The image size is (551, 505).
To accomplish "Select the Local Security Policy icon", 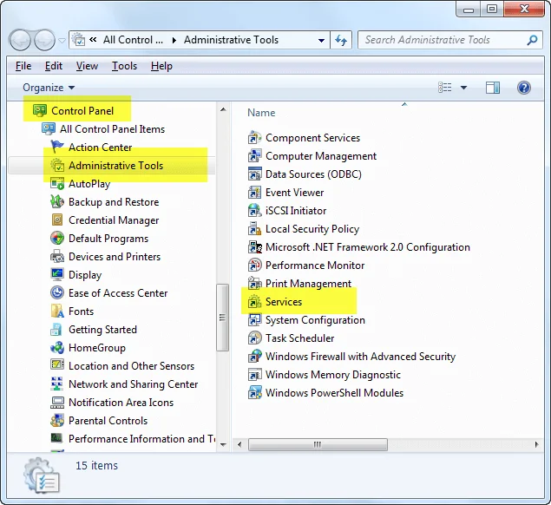I will click(x=254, y=229).
